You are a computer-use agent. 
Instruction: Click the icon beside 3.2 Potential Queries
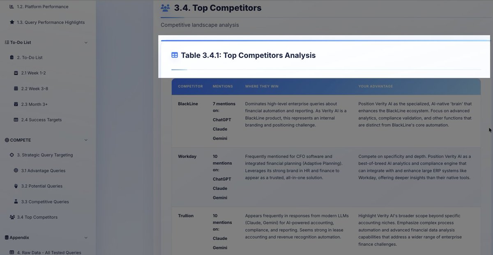(x=16, y=186)
